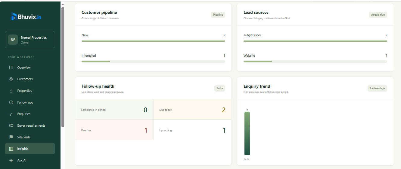Viewport: 401px width, 169px height.
Task: Go to Site visits
Action: [30, 137]
